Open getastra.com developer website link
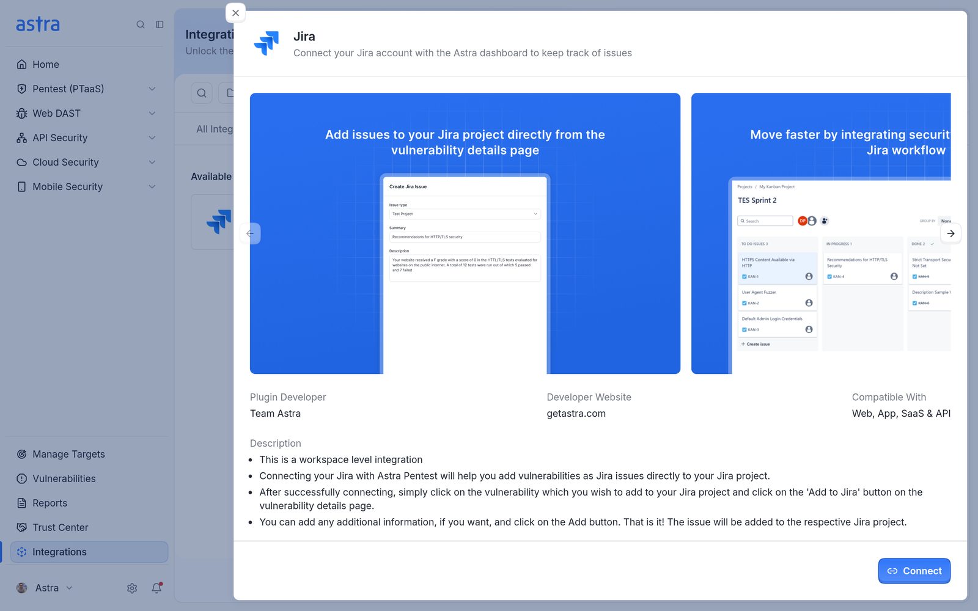978x611 pixels. (x=576, y=414)
